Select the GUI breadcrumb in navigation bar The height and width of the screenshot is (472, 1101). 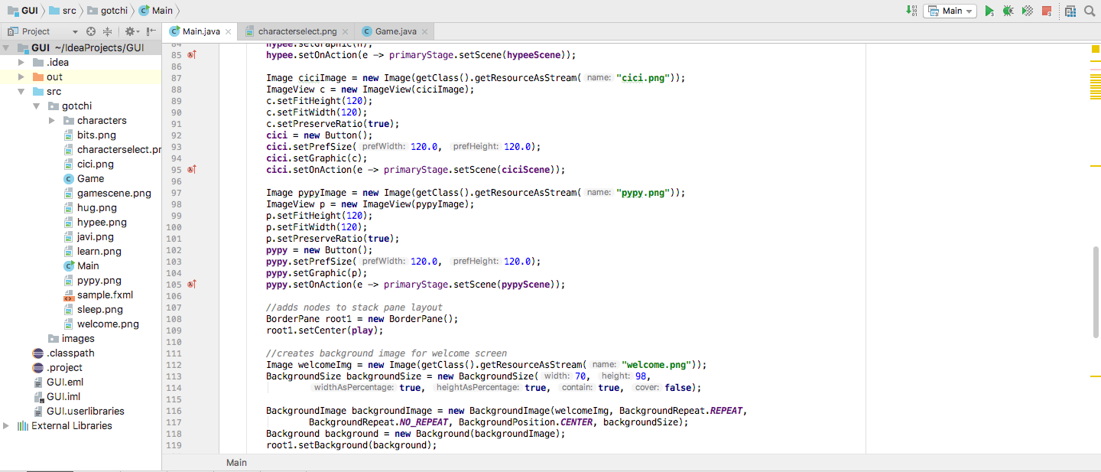24,11
